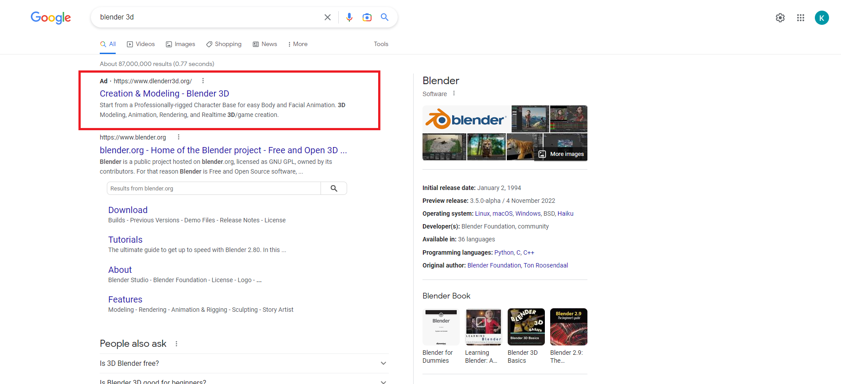Image resolution: width=841 pixels, height=384 pixels.
Task: Switch to the News tab
Action: pos(265,44)
